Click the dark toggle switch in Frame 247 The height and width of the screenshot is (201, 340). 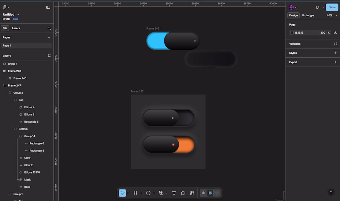168,118
